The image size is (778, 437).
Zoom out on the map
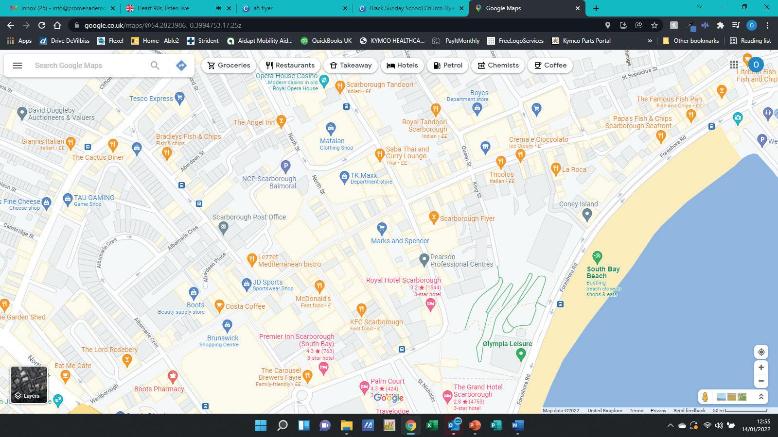click(761, 381)
